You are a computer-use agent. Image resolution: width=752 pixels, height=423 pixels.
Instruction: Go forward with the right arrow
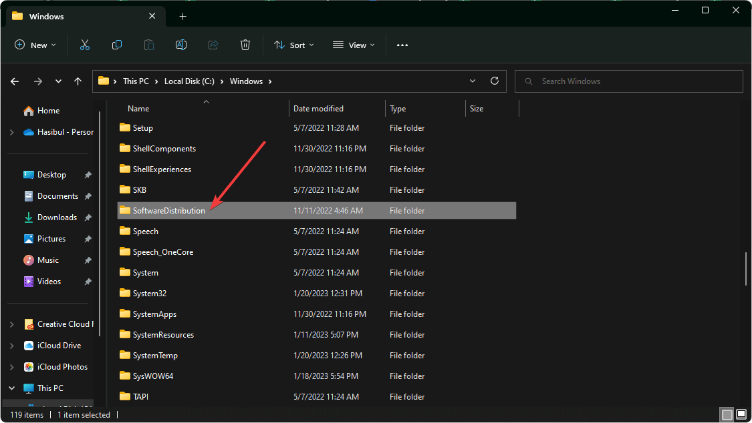click(38, 81)
